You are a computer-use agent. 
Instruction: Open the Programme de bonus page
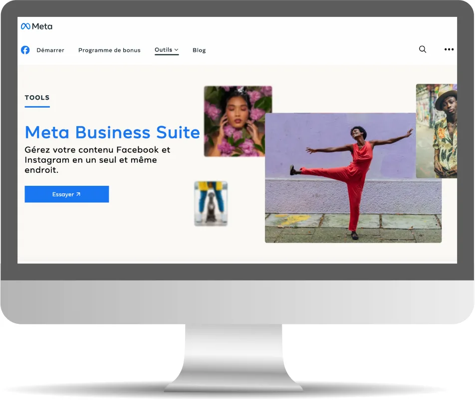tap(109, 50)
